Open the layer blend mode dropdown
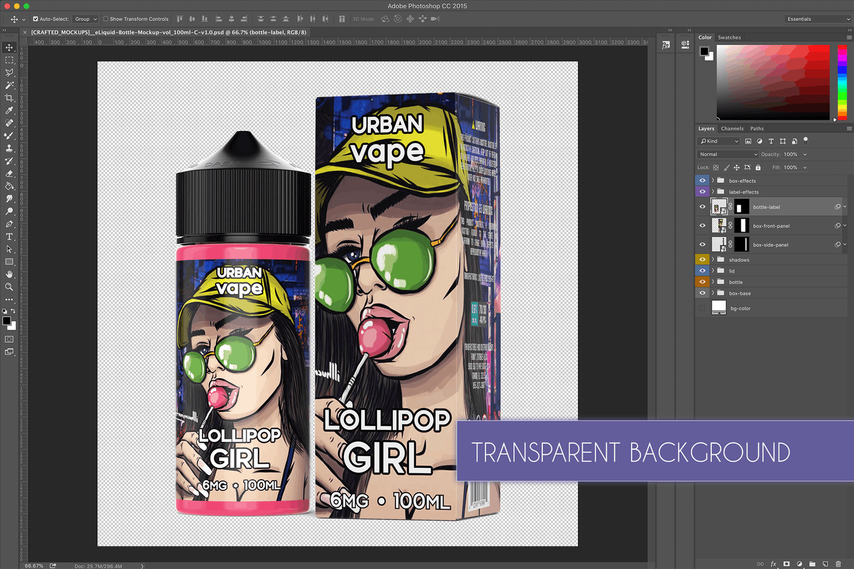This screenshot has height=569, width=854. [x=727, y=154]
